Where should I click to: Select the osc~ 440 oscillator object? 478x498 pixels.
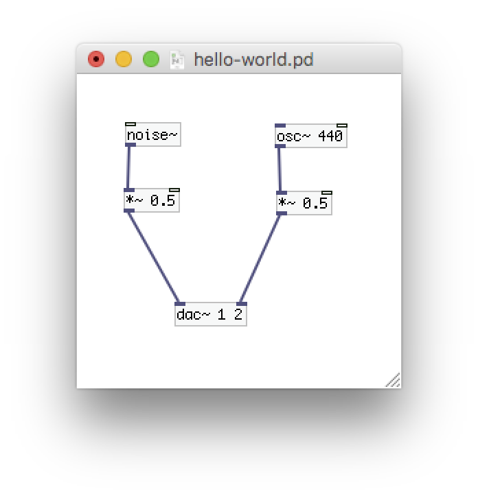click(310, 137)
